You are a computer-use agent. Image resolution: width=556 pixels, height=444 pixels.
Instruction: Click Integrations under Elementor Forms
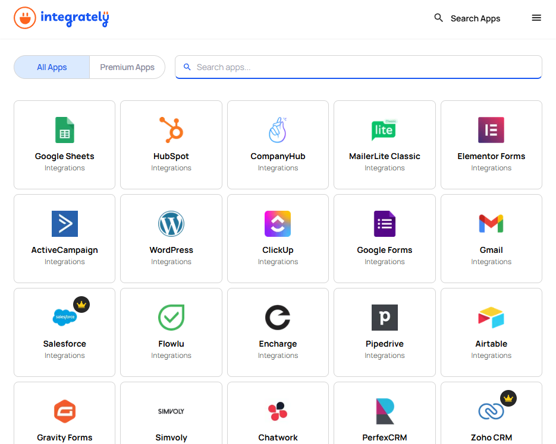pos(491,168)
